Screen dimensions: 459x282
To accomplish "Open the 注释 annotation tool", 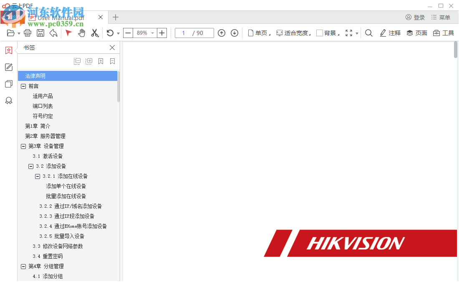I will coord(390,33).
